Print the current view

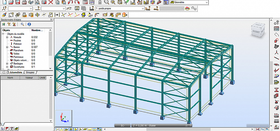coord(25,2)
